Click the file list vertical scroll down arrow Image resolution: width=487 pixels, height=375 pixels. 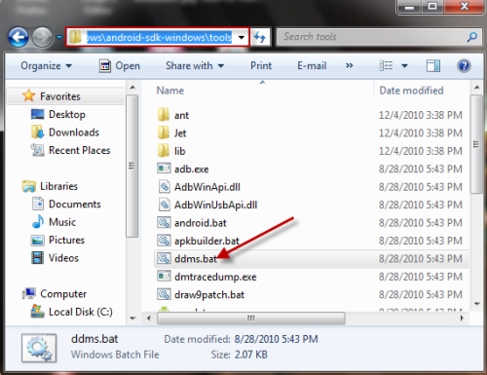476,304
